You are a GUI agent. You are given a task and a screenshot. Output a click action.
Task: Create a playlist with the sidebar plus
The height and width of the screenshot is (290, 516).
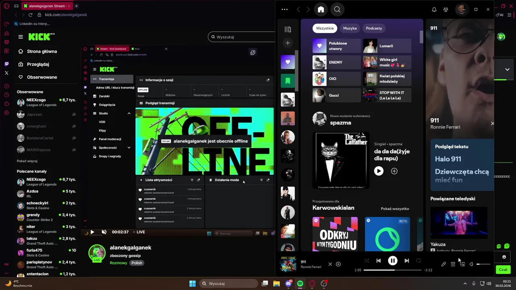coord(287,43)
